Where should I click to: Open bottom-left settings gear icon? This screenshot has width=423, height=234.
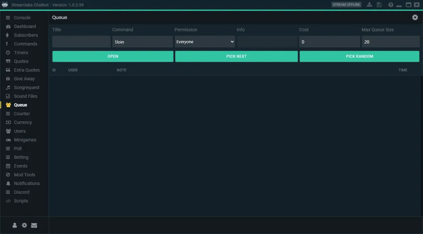(x=24, y=225)
